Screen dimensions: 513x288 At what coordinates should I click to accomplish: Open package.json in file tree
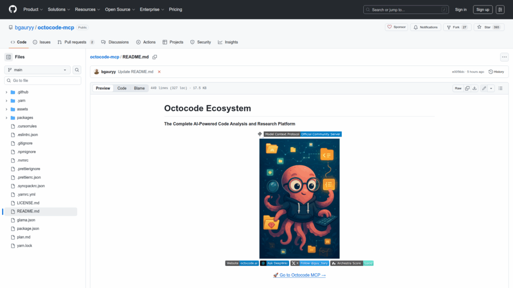pos(28,228)
